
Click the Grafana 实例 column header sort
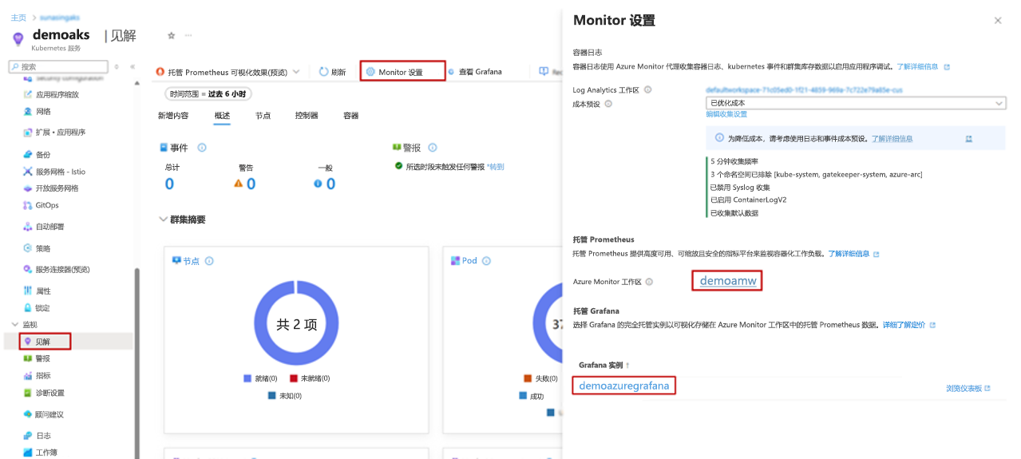(604, 365)
